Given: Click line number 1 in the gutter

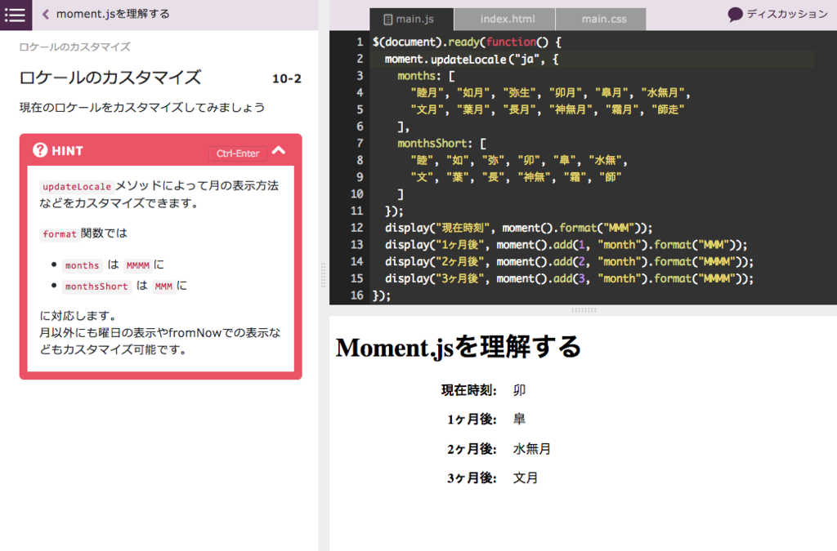Looking at the screenshot, I should (360, 42).
